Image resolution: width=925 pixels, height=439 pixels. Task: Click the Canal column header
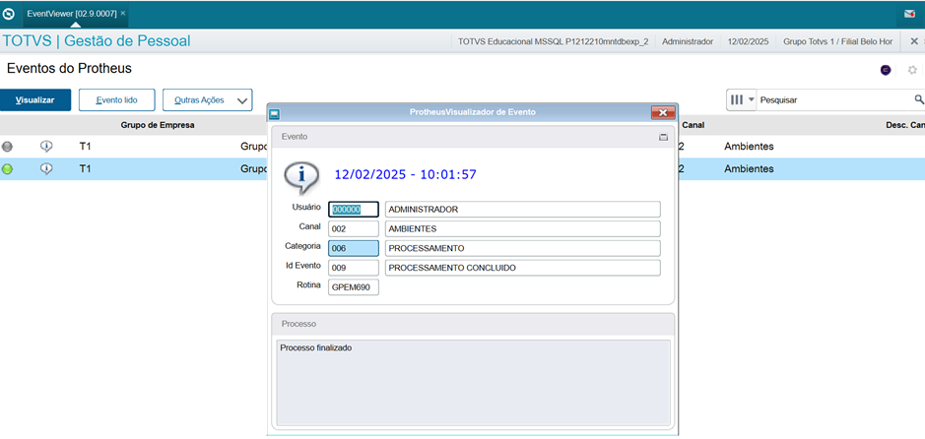694,125
